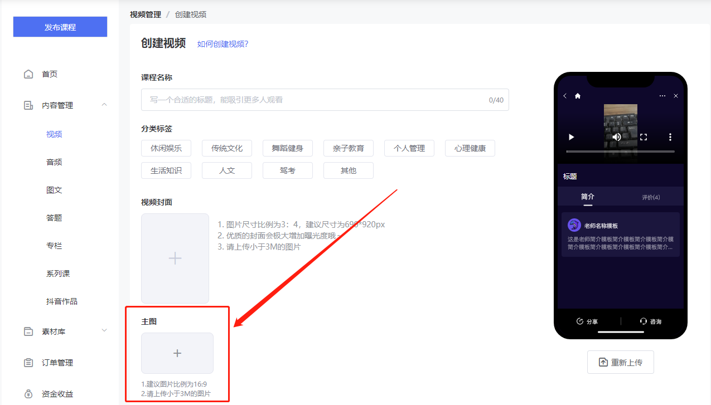
Task: Select the 心理健康 category tag
Action: click(470, 148)
